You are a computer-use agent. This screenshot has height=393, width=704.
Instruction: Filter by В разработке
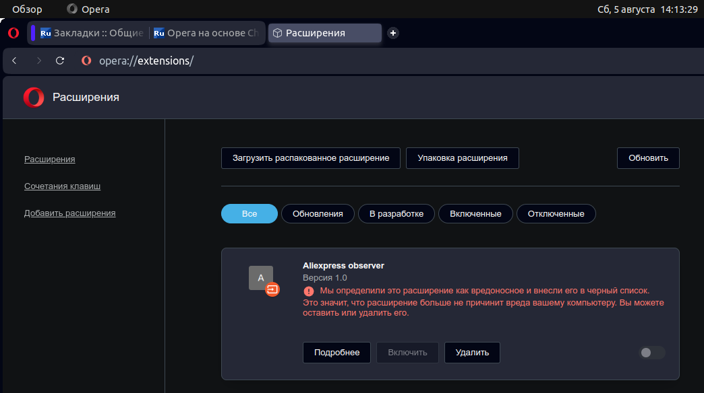[397, 214]
